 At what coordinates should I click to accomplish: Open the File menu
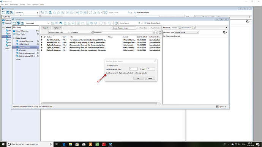(2, 5)
